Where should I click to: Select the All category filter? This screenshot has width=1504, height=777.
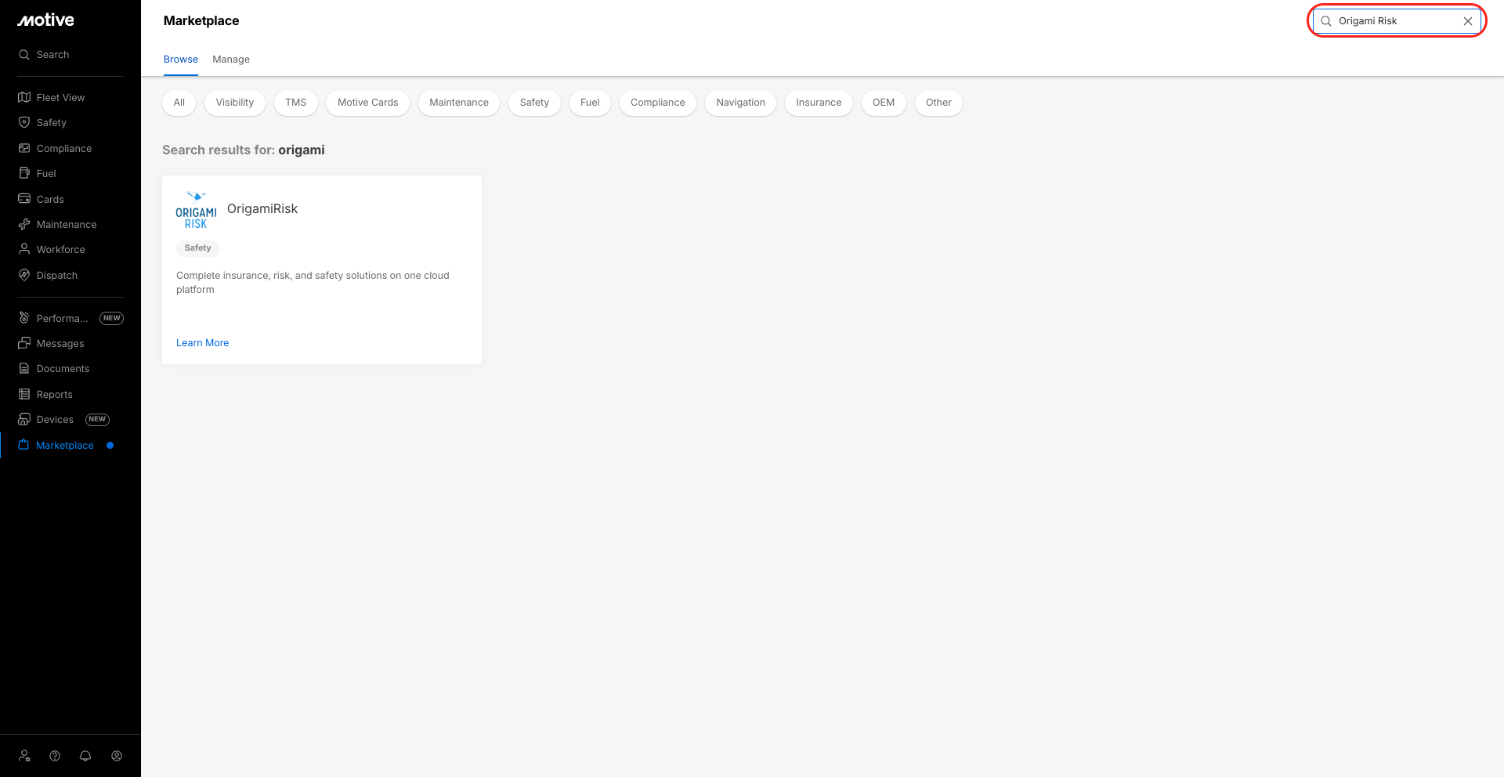(x=179, y=103)
